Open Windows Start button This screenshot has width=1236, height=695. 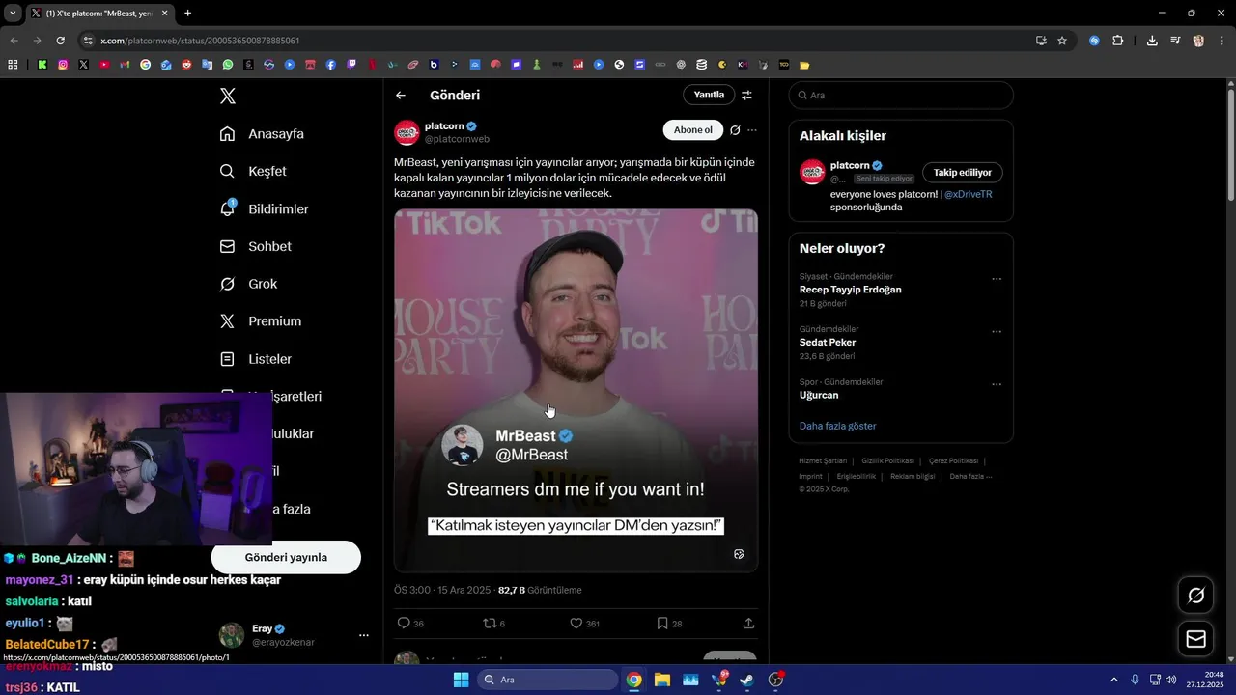[x=461, y=680]
